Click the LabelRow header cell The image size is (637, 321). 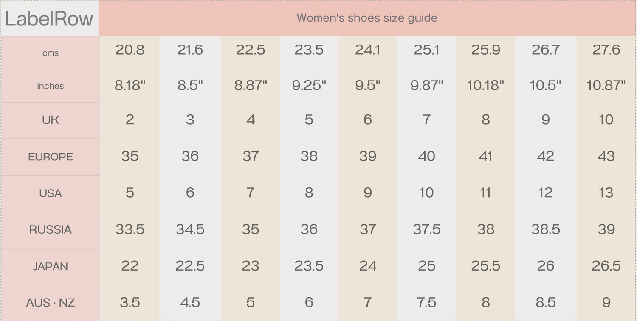click(x=49, y=19)
